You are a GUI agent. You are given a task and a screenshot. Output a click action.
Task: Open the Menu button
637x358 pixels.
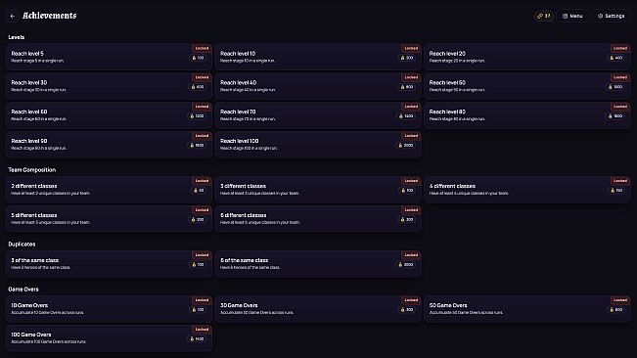coord(572,16)
